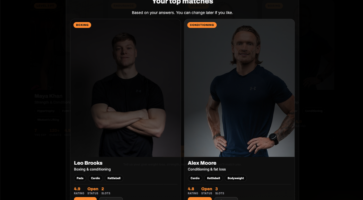The width and height of the screenshot is (363, 200).
Task: Select Kettlebell tag under Leo Brooks
Action: 114,178
